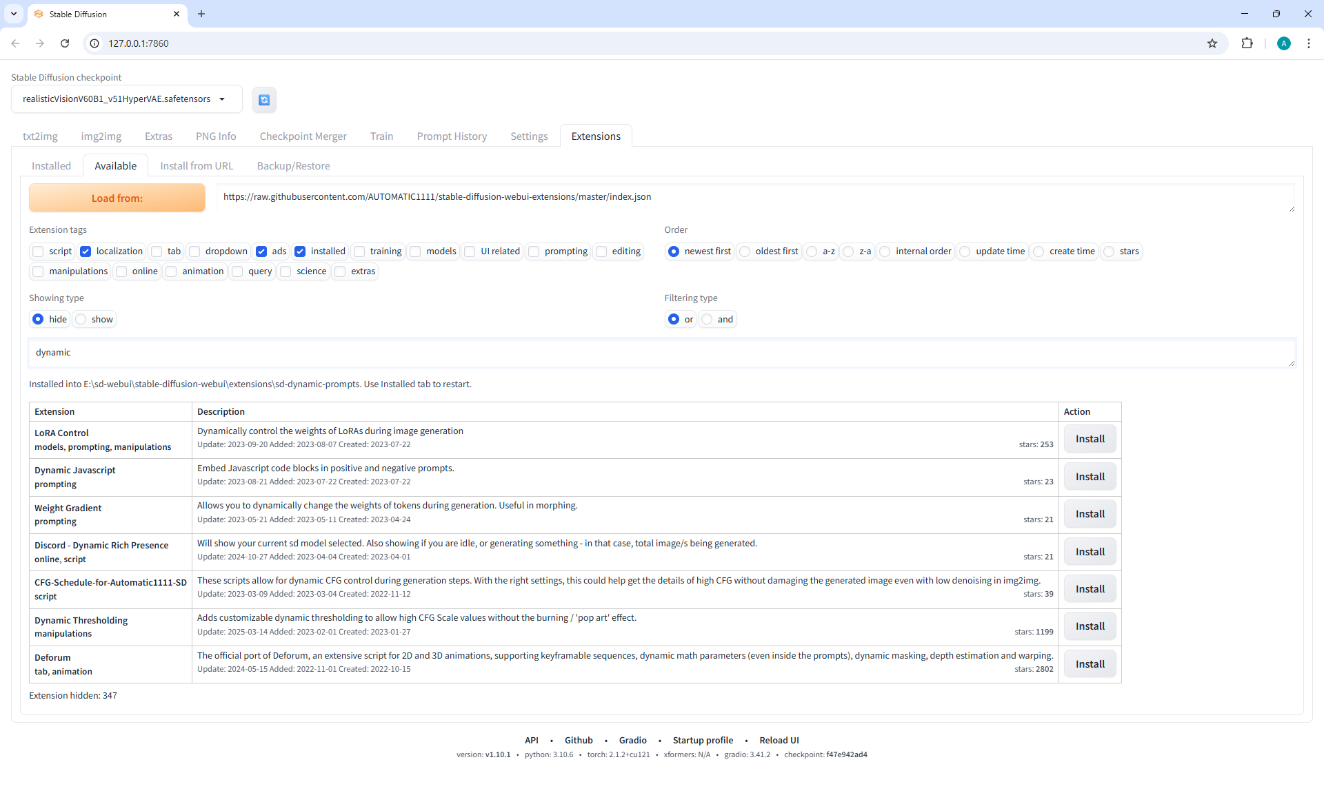
Task: Open the browser extensions puzzle icon
Action: [x=1247, y=43]
